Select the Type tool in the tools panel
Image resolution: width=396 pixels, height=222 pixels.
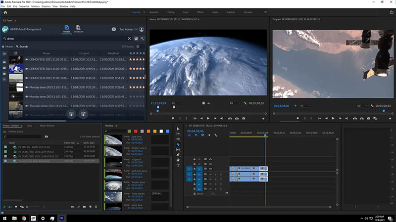tap(178, 165)
